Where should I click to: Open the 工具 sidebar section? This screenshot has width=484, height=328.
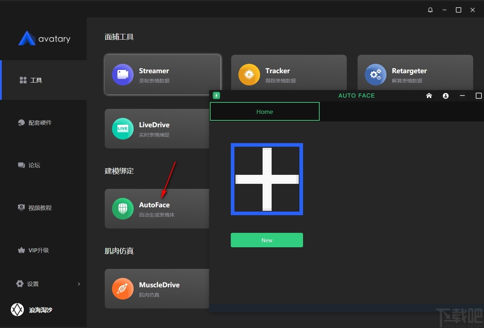coord(43,80)
